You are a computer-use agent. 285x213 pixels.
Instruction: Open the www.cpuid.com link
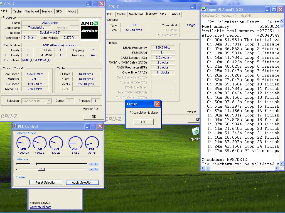[40, 207]
